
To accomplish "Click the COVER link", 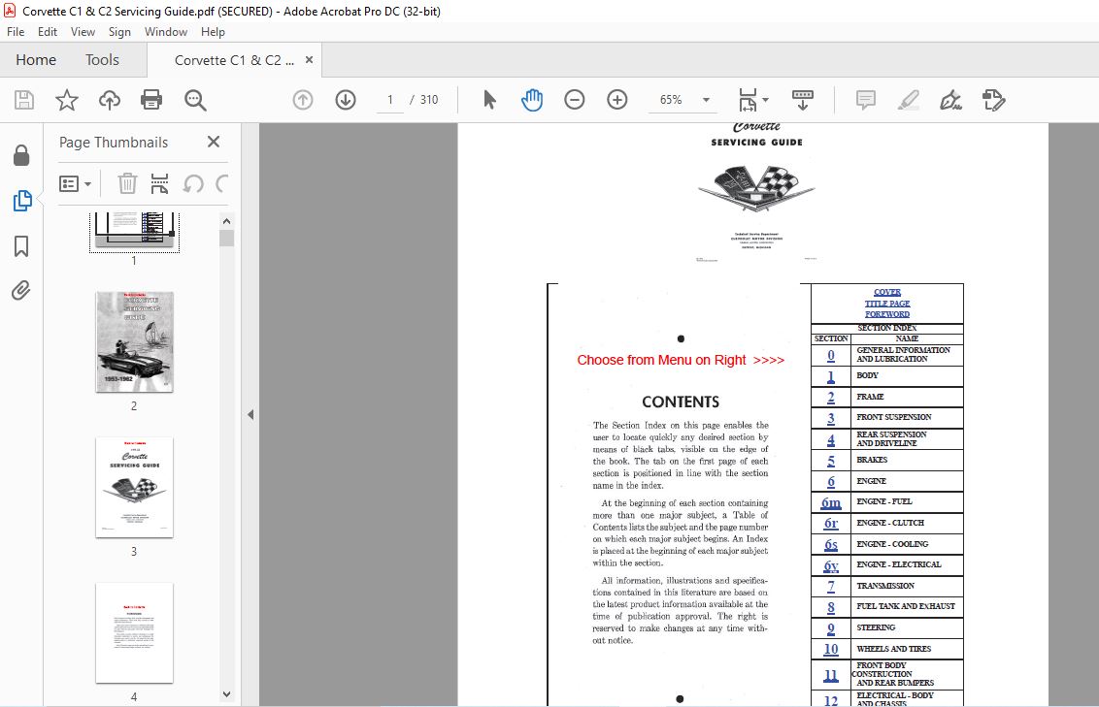I will click(x=887, y=292).
